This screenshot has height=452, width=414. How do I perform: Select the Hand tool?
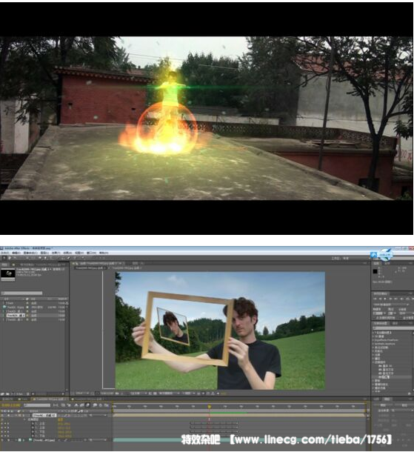click(x=10, y=258)
